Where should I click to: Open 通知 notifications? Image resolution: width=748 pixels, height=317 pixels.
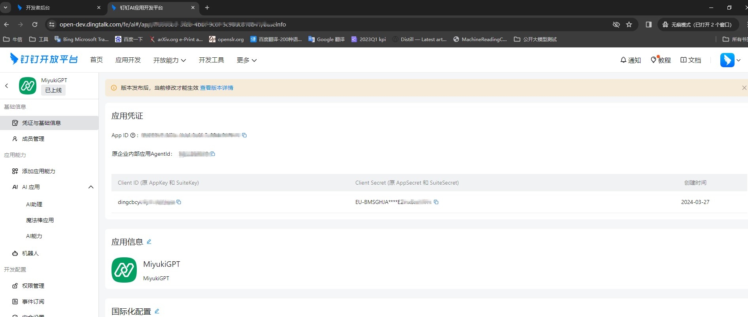coord(631,60)
